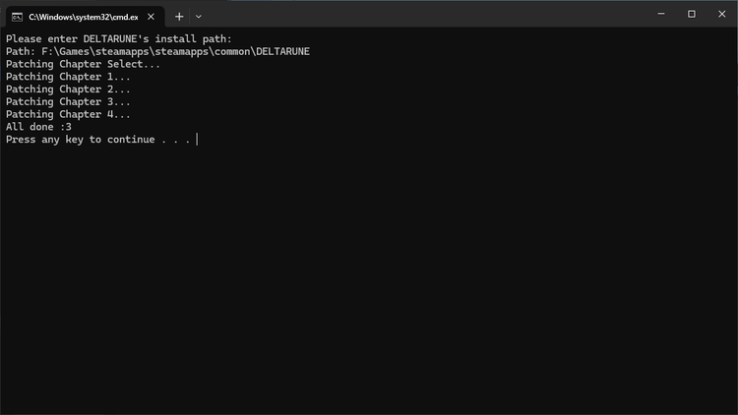Click 'Patching Chapter 3...' line
The height and width of the screenshot is (415, 738).
(x=68, y=101)
